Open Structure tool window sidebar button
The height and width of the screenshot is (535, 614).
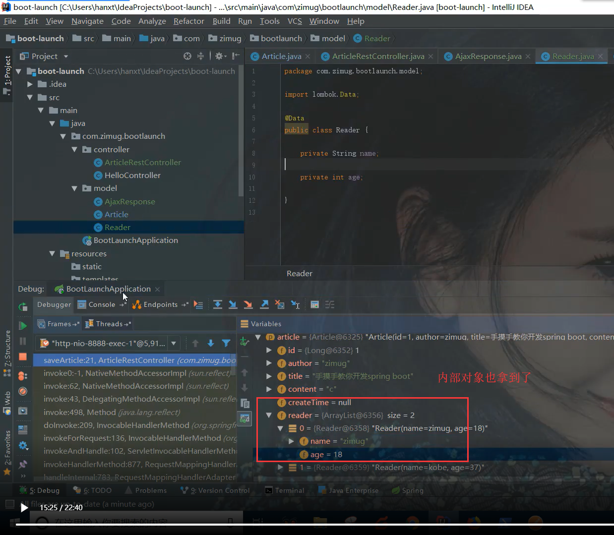click(7, 353)
